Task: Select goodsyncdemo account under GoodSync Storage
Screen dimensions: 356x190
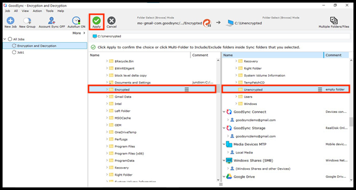Action: (255, 136)
